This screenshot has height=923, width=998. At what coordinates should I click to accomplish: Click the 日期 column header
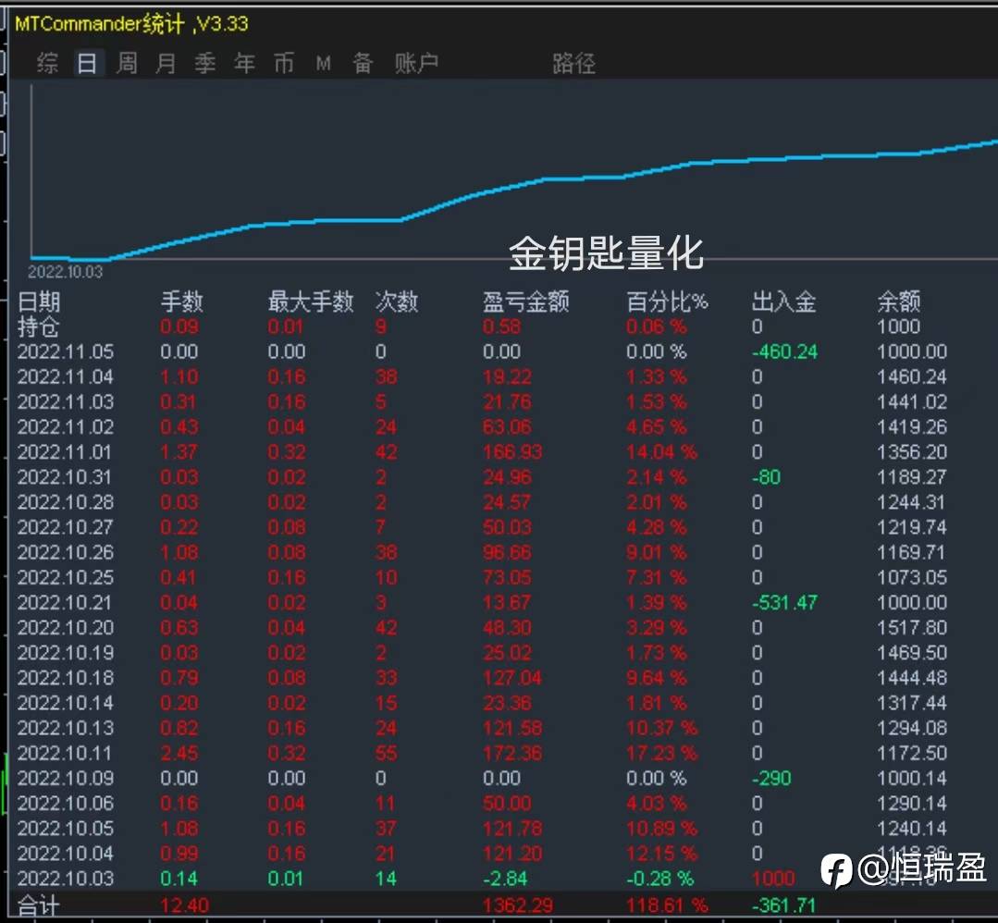[39, 302]
